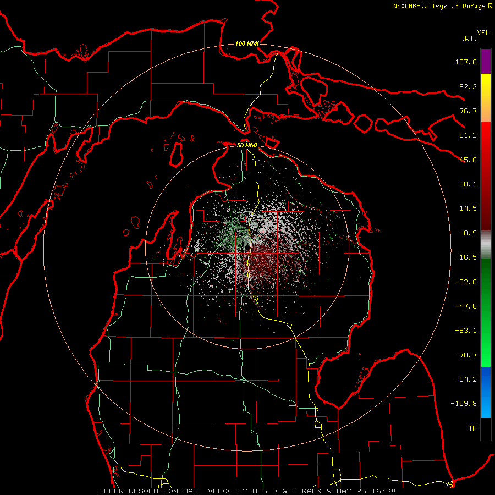
Task: Click the 61.2 velocity scale value
Action: [468, 135]
